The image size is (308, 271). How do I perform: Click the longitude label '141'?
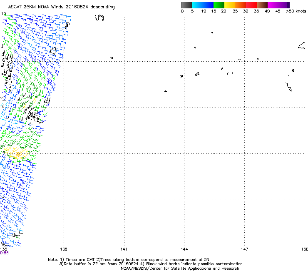pos(124,249)
